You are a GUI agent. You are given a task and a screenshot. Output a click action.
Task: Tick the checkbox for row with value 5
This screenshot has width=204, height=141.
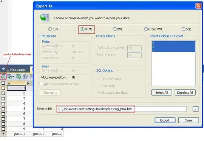pos(3,108)
